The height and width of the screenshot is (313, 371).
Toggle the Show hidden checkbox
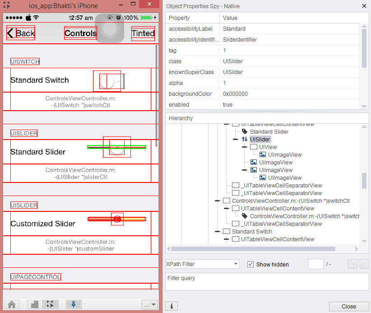pos(250,264)
